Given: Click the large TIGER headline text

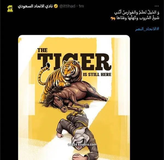Looking at the screenshot, I should pyautogui.click(x=74, y=62).
